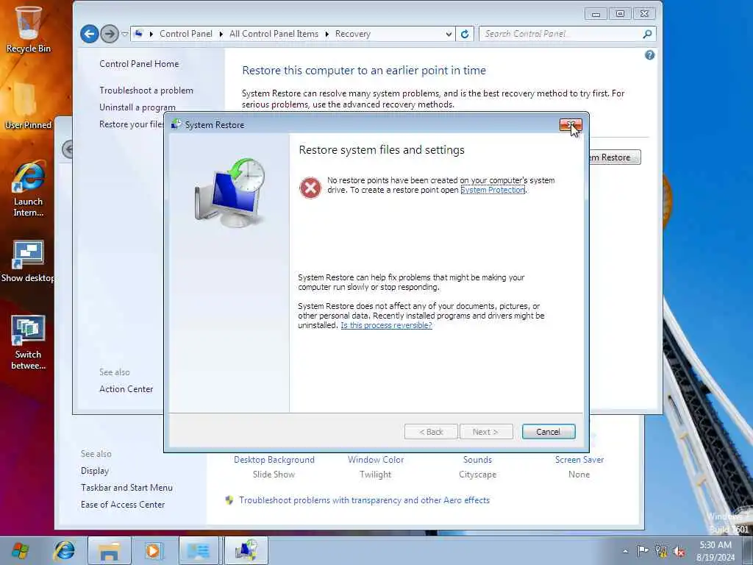Click the Show desktop strip beside the clock
Image resolution: width=753 pixels, height=565 pixels.
(x=747, y=550)
